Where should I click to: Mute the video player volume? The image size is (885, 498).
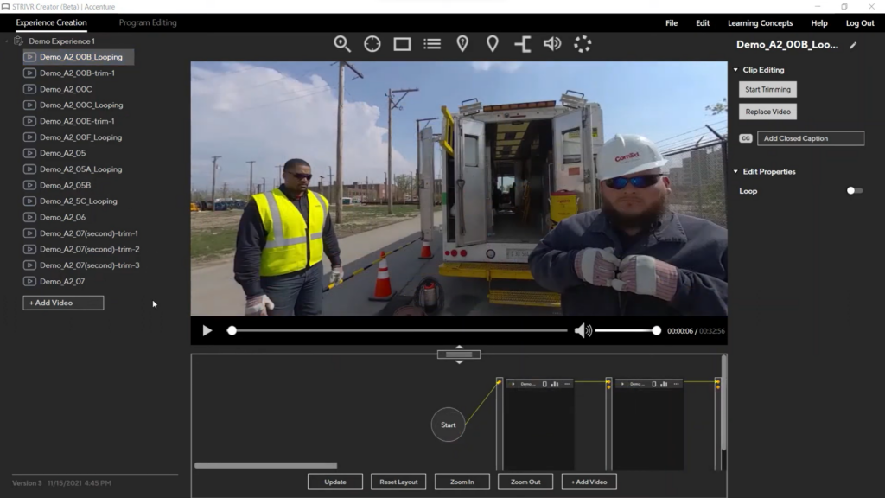583,330
